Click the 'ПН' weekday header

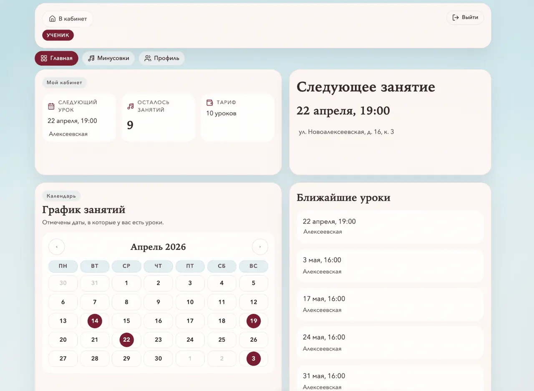[x=63, y=266]
